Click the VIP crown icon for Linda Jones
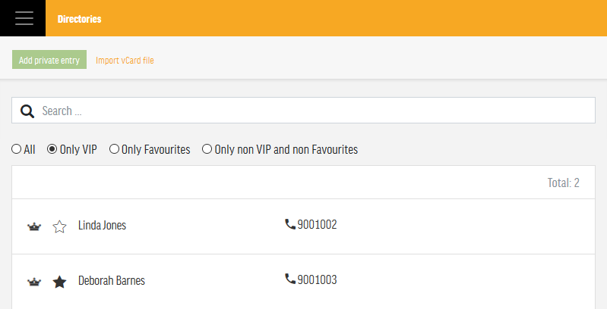Image resolution: width=607 pixels, height=309 pixels. (34, 226)
